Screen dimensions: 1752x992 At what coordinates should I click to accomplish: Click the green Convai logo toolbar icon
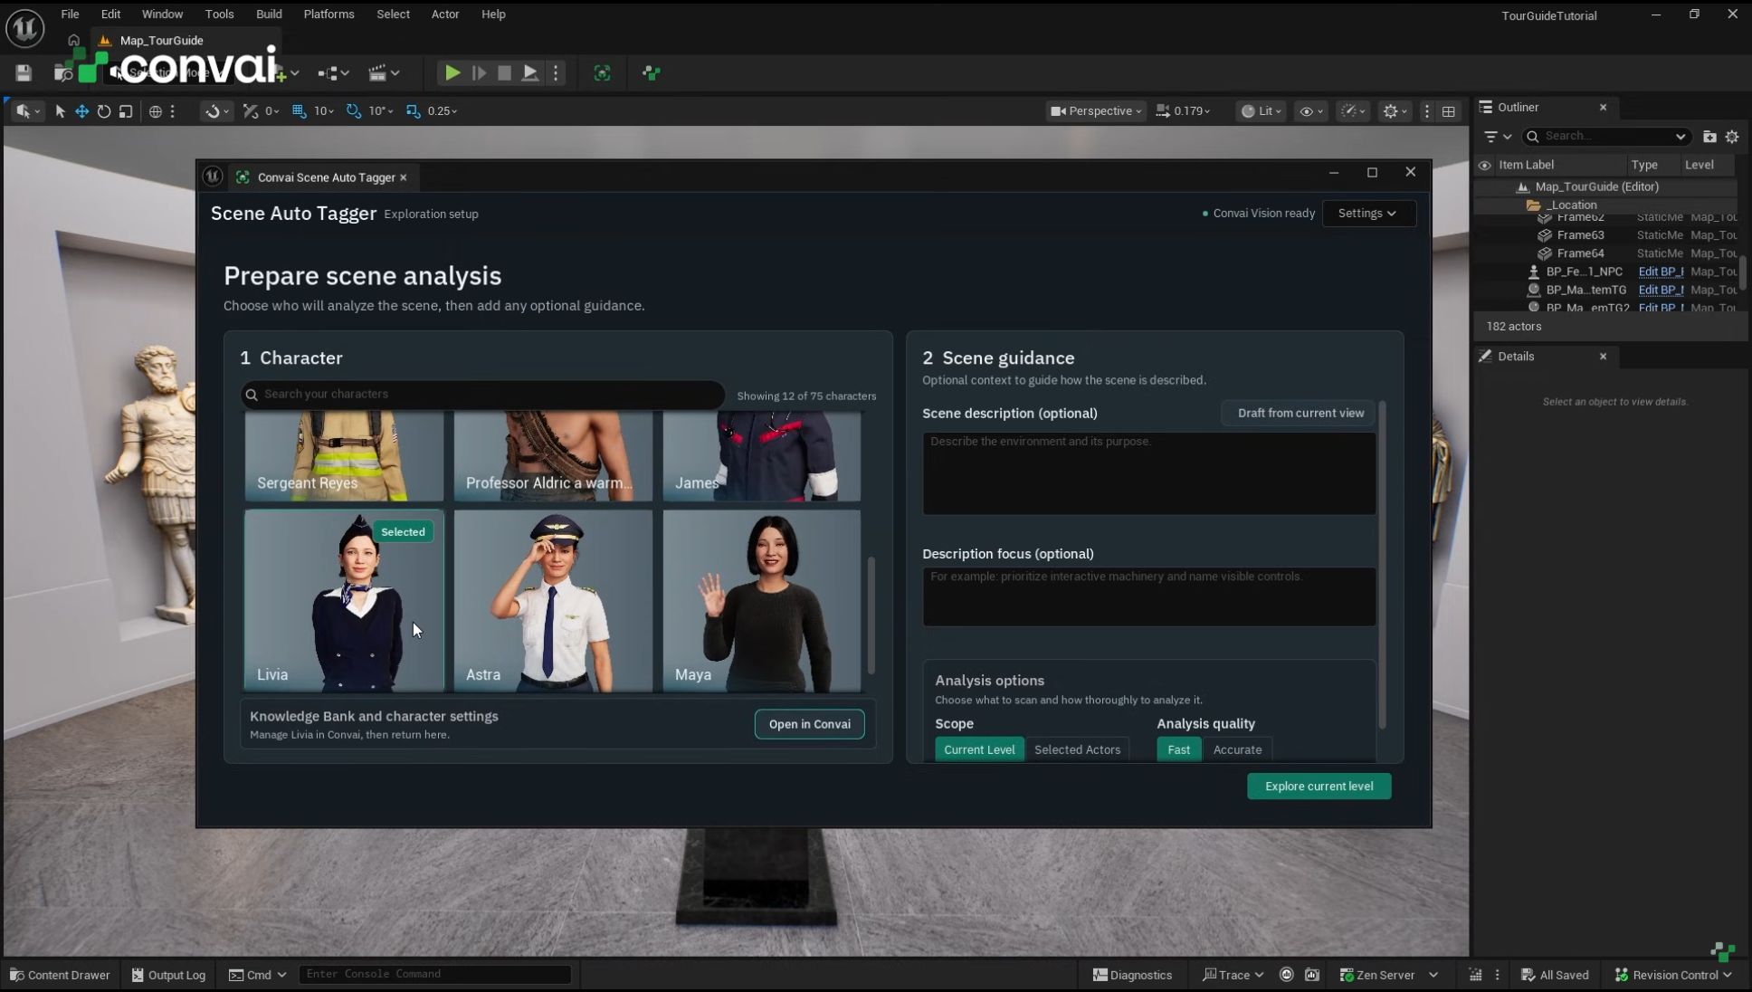652,73
